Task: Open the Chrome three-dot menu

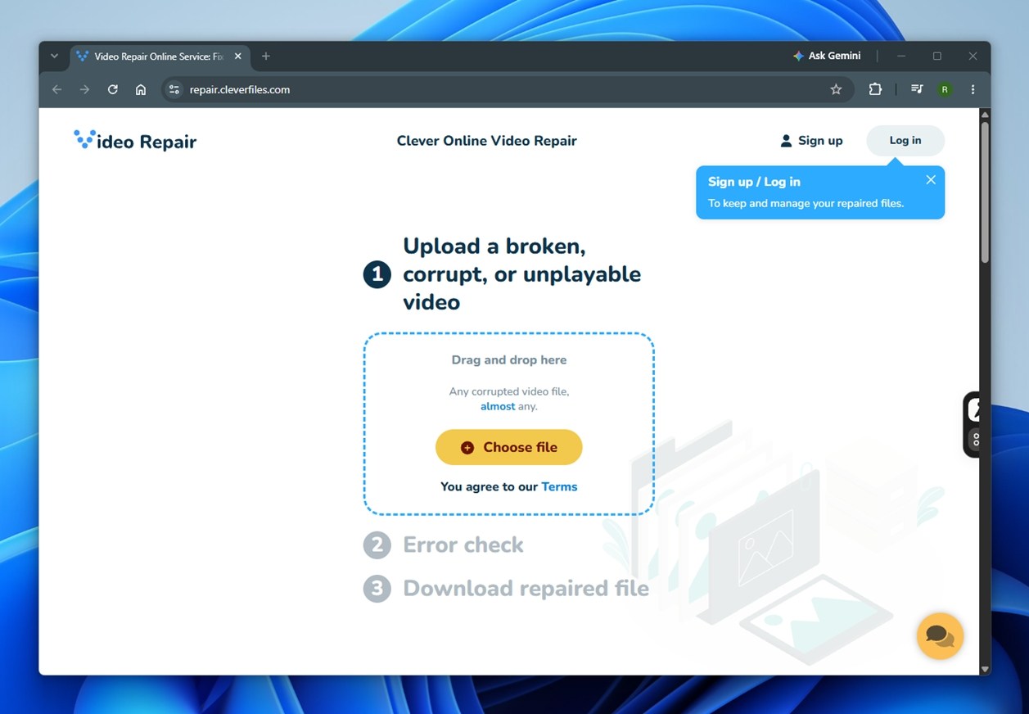Action: coord(973,89)
